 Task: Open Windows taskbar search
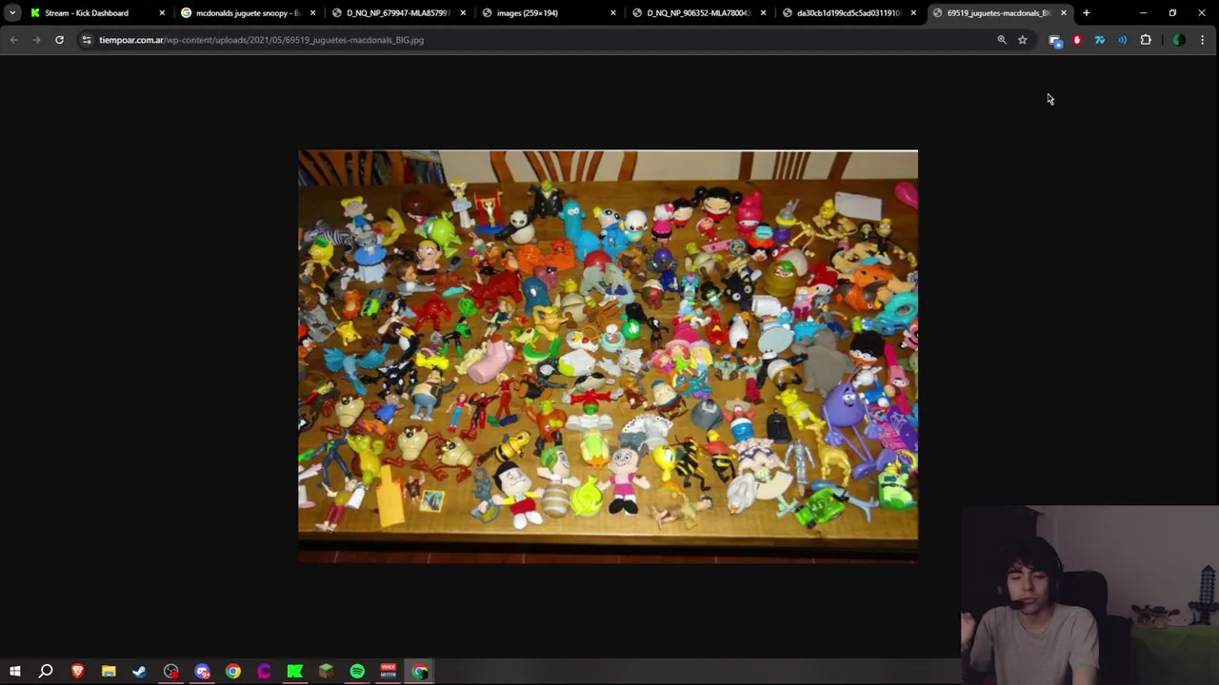(46, 672)
